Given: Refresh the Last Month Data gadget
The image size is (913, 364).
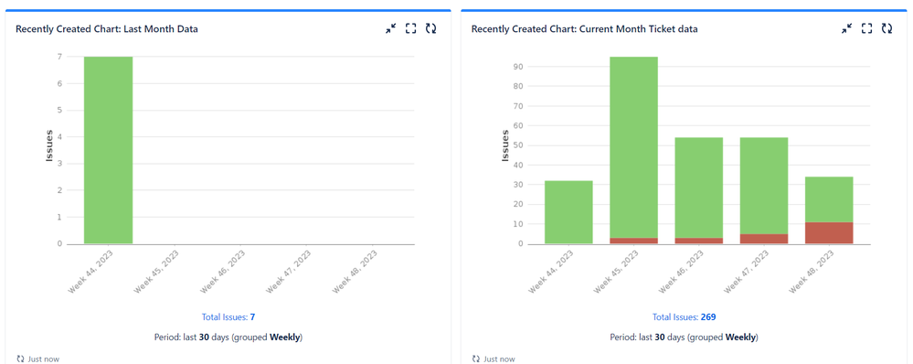Looking at the screenshot, I should pyautogui.click(x=430, y=28).
